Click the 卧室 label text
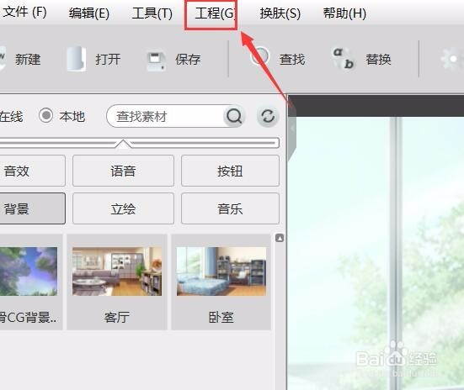Viewport: 464px width, 390px height. [x=221, y=318]
